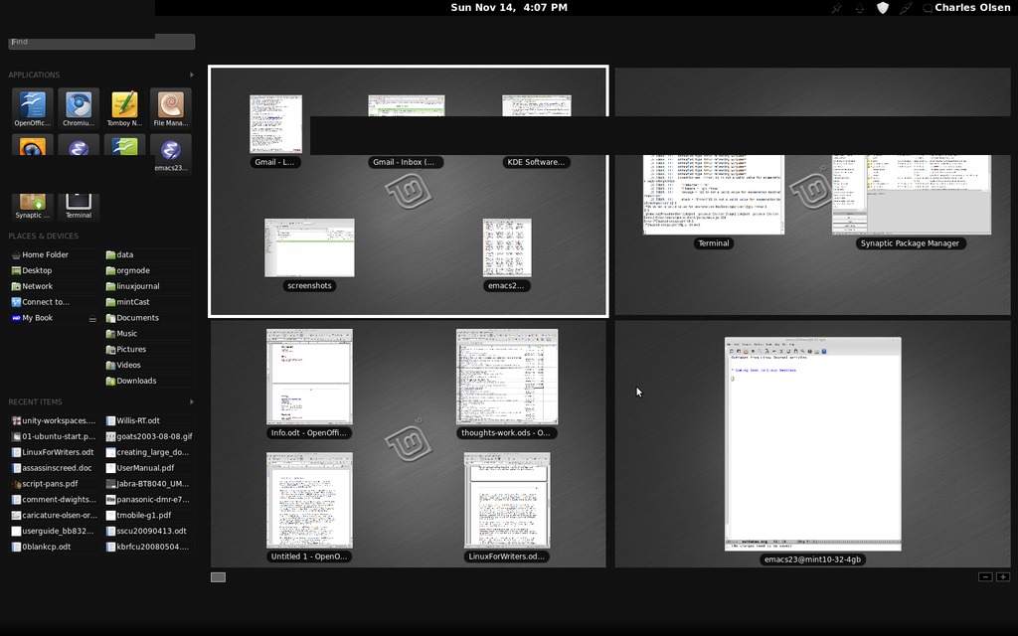Image resolution: width=1018 pixels, height=636 pixels.
Task: Open the Downloads folder shortcut
Action: (136, 381)
